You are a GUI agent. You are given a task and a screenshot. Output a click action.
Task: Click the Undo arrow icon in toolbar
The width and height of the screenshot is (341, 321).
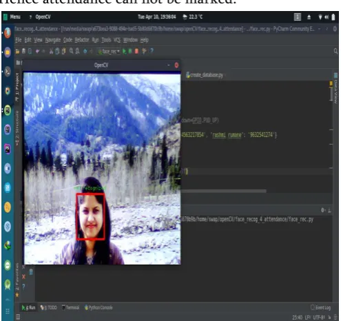37,51
